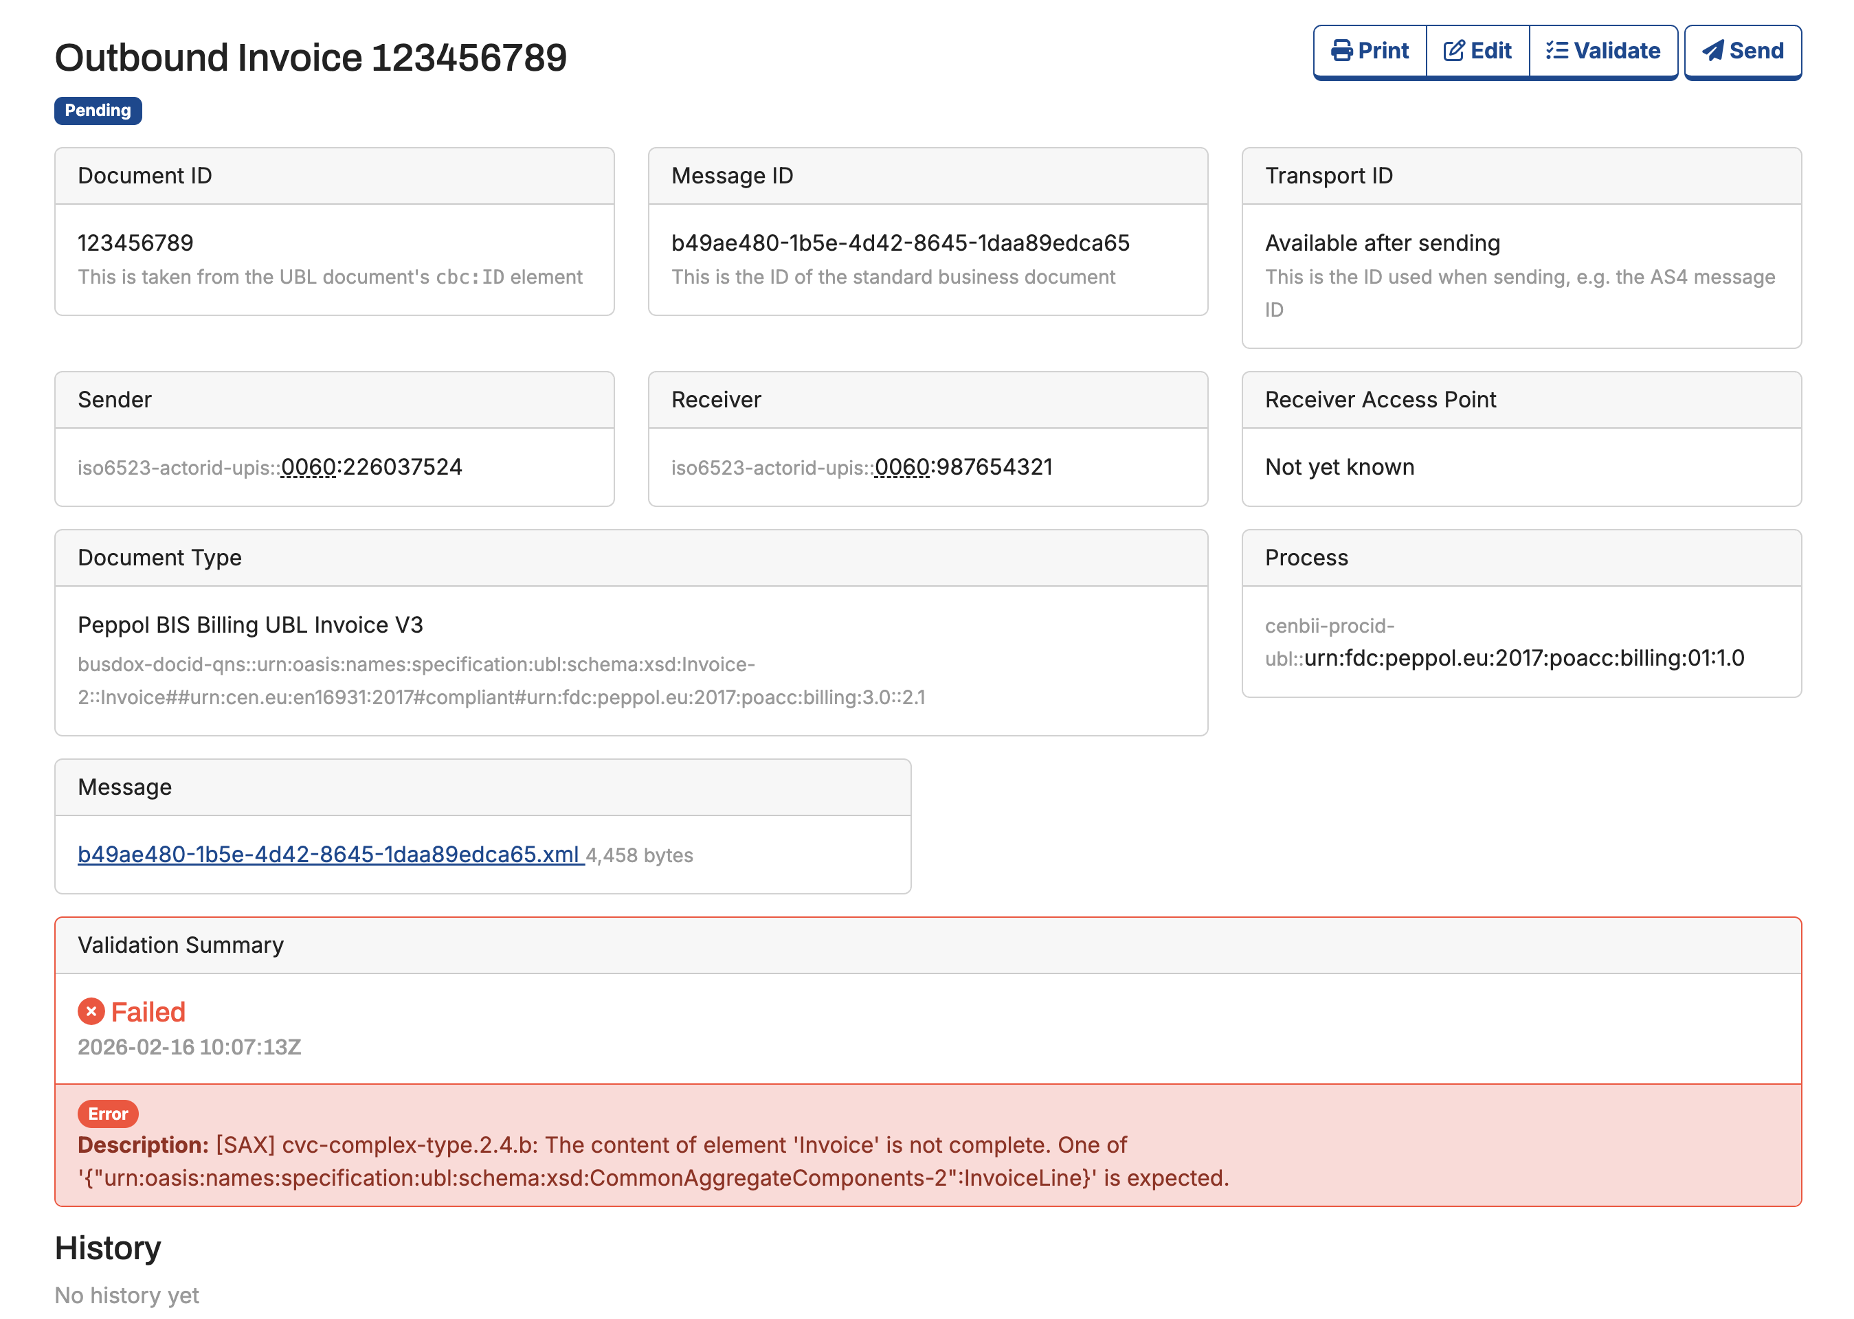Click the Failed validation status text
Viewport: 1854px width, 1319px height.
[148, 1012]
